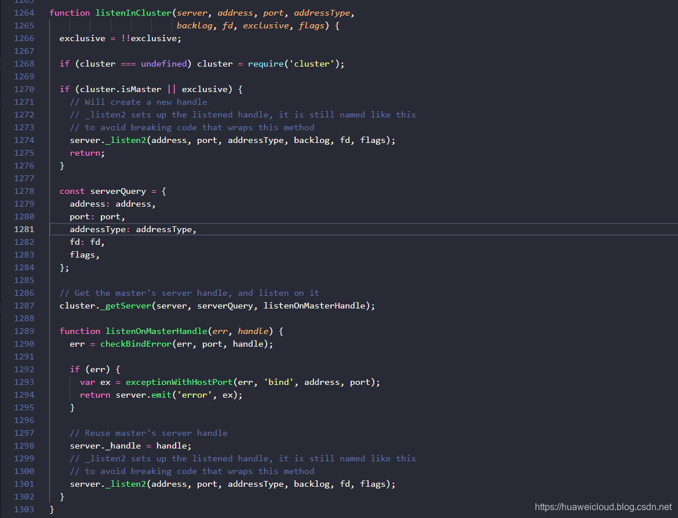Image resolution: width=678 pixels, height=518 pixels.
Task: Click 'port: port,' property line
Action: tap(97, 217)
